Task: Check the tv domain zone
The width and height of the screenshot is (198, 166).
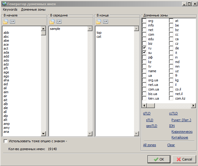Action: 144,66
